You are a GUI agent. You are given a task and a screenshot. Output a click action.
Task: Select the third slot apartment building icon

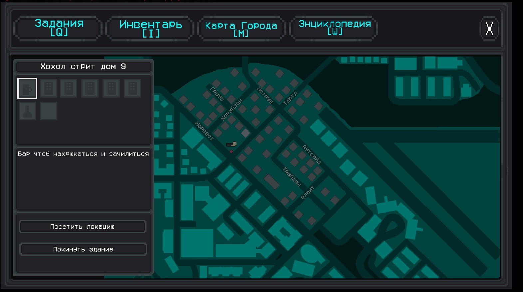click(69, 88)
